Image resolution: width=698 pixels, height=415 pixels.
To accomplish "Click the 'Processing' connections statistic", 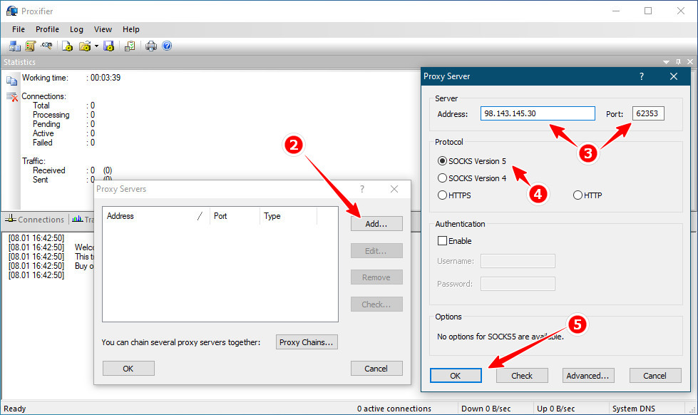I will click(x=51, y=115).
